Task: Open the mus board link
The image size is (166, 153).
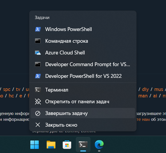Action: point(159,90)
